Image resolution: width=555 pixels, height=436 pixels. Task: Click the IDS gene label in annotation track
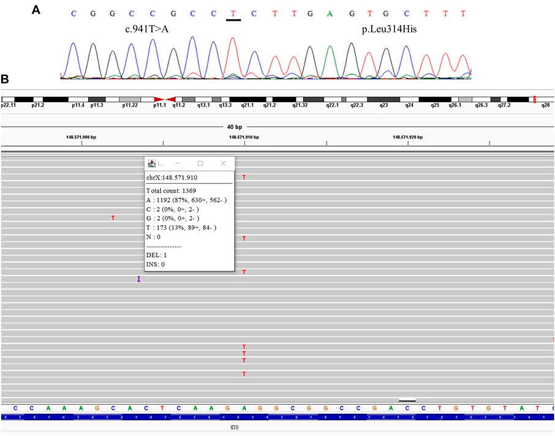point(235,427)
